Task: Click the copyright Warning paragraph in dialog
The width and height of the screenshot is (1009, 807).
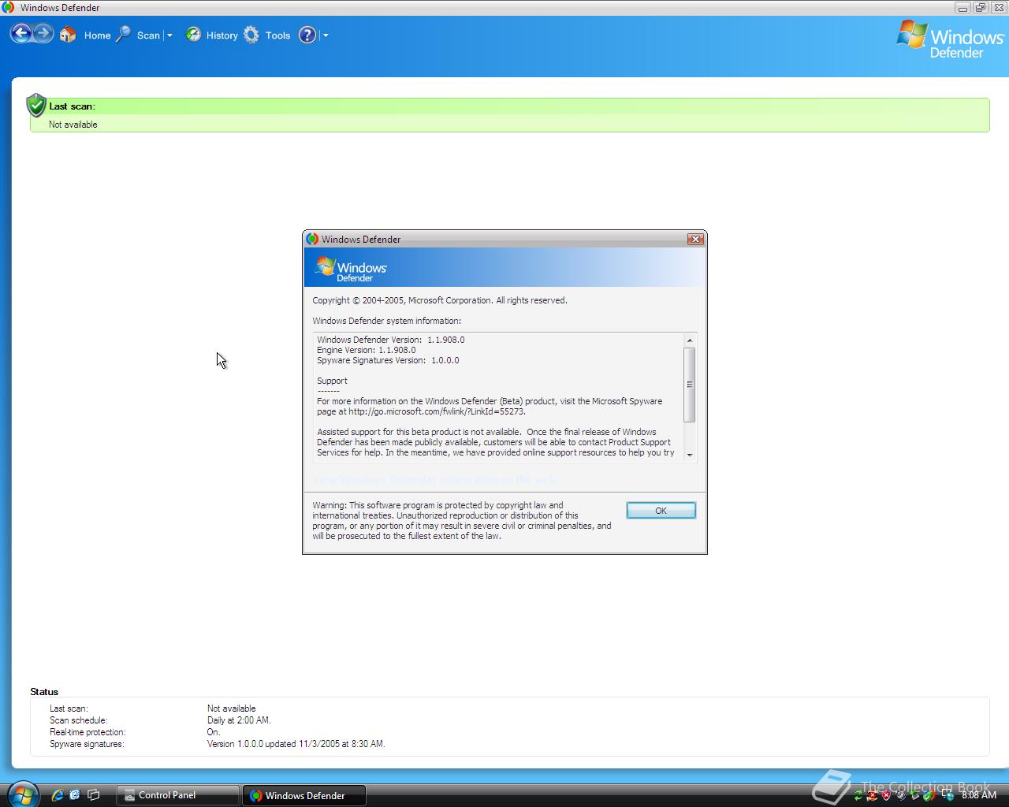Action: (x=462, y=520)
